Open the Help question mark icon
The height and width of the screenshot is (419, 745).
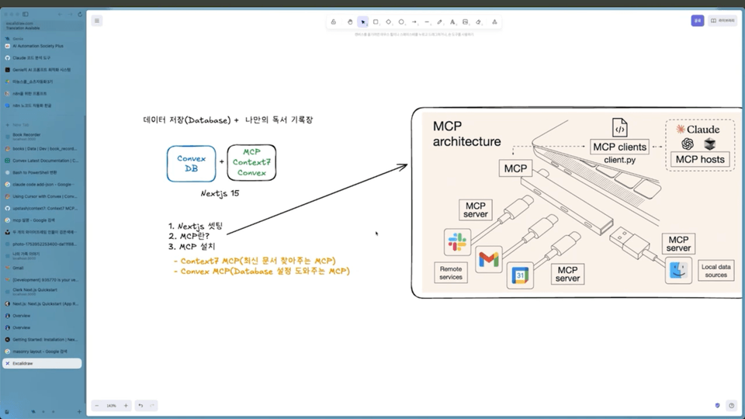coord(732,406)
